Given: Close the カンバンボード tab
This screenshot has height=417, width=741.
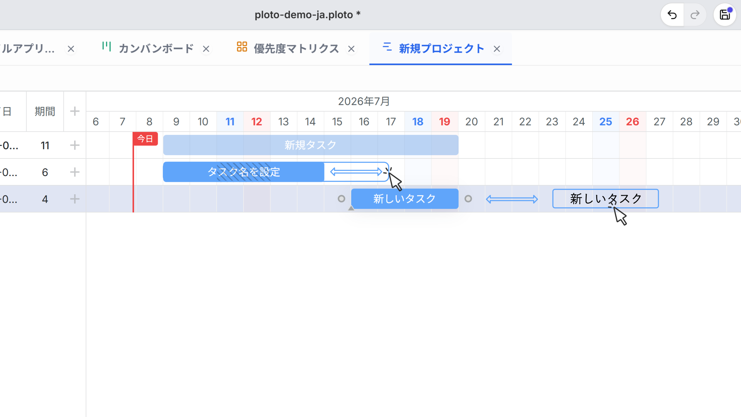Looking at the screenshot, I should 206,49.
